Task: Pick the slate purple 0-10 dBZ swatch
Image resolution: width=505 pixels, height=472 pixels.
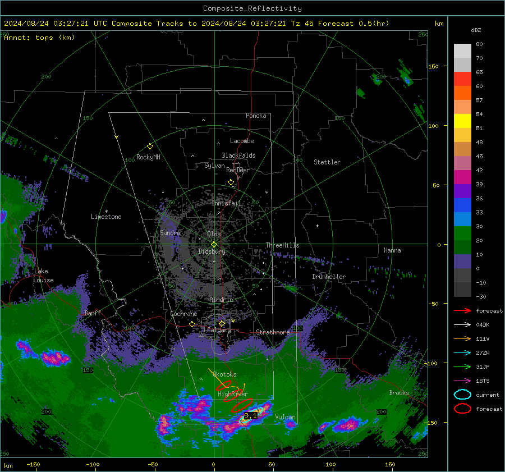Action: 462,262
